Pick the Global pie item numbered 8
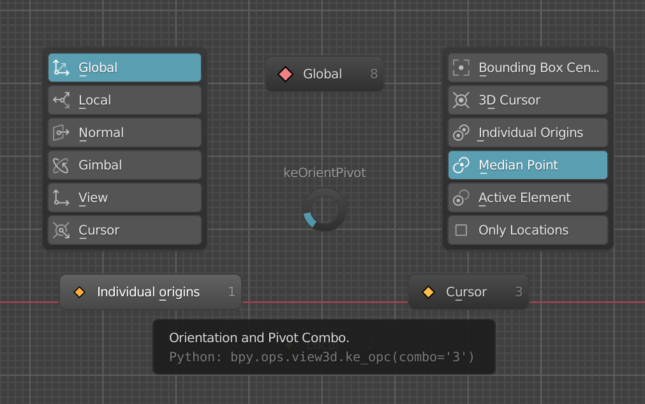Screen dimensions: 645x404 pos(325,74)
